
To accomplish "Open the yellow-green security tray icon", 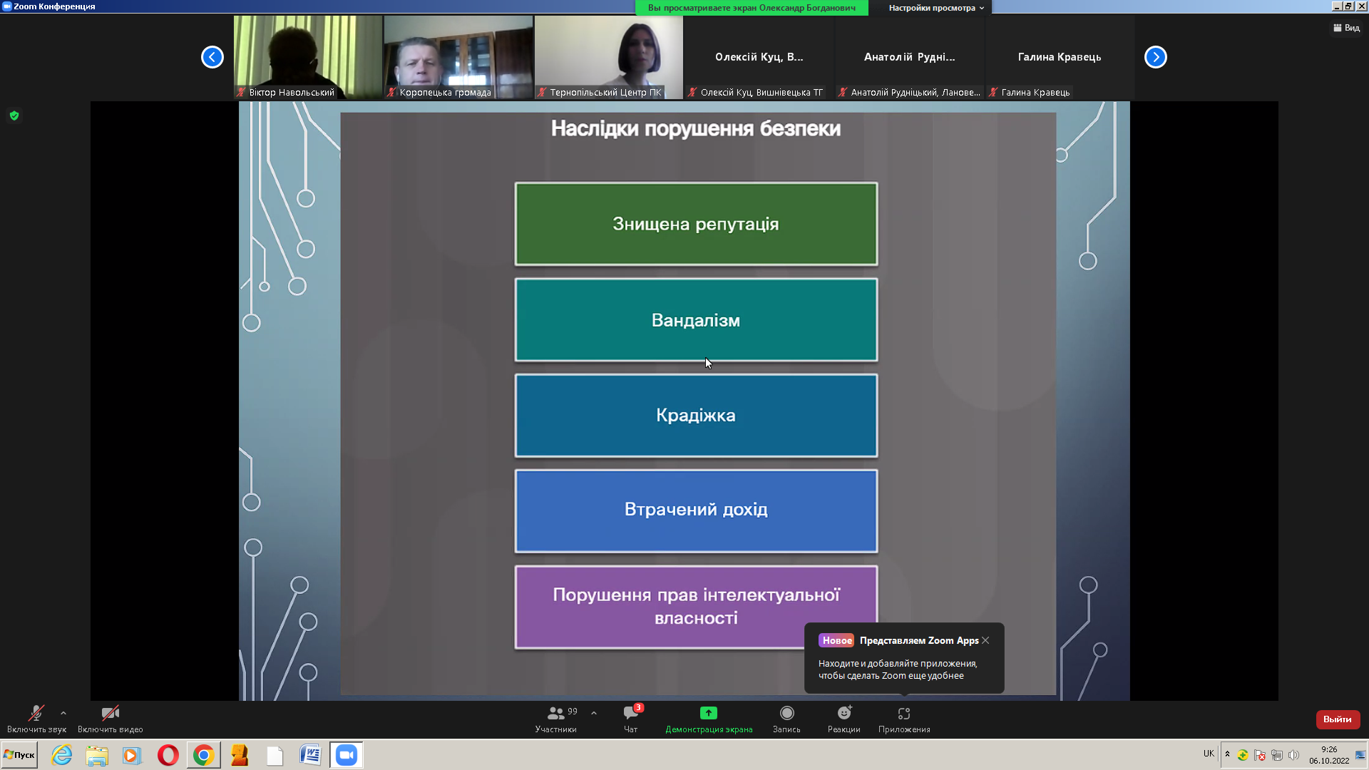I will coord(1243,755).
